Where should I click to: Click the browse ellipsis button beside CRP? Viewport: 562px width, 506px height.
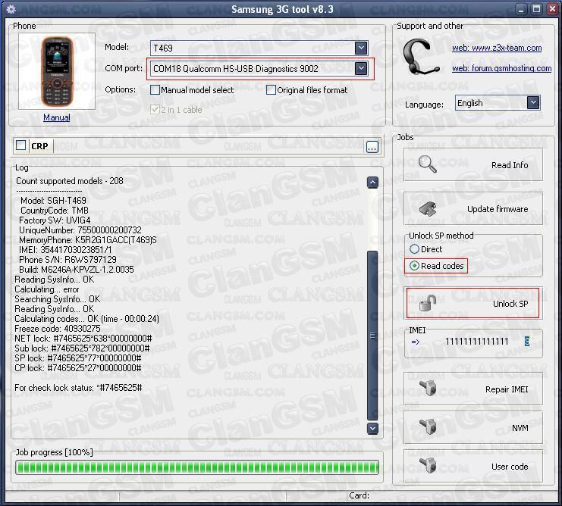(x=372, y=147)
